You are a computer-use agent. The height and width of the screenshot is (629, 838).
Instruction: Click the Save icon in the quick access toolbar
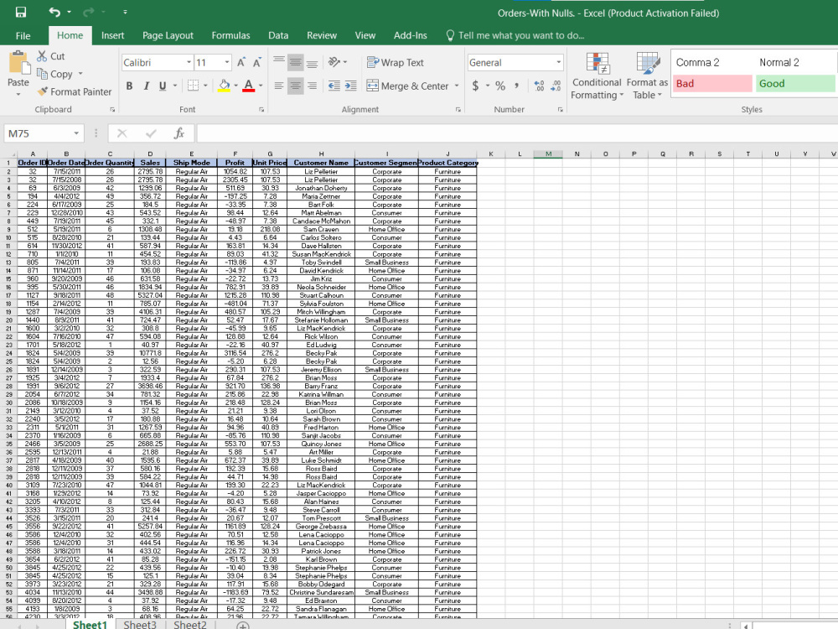(x=20, y=12)
